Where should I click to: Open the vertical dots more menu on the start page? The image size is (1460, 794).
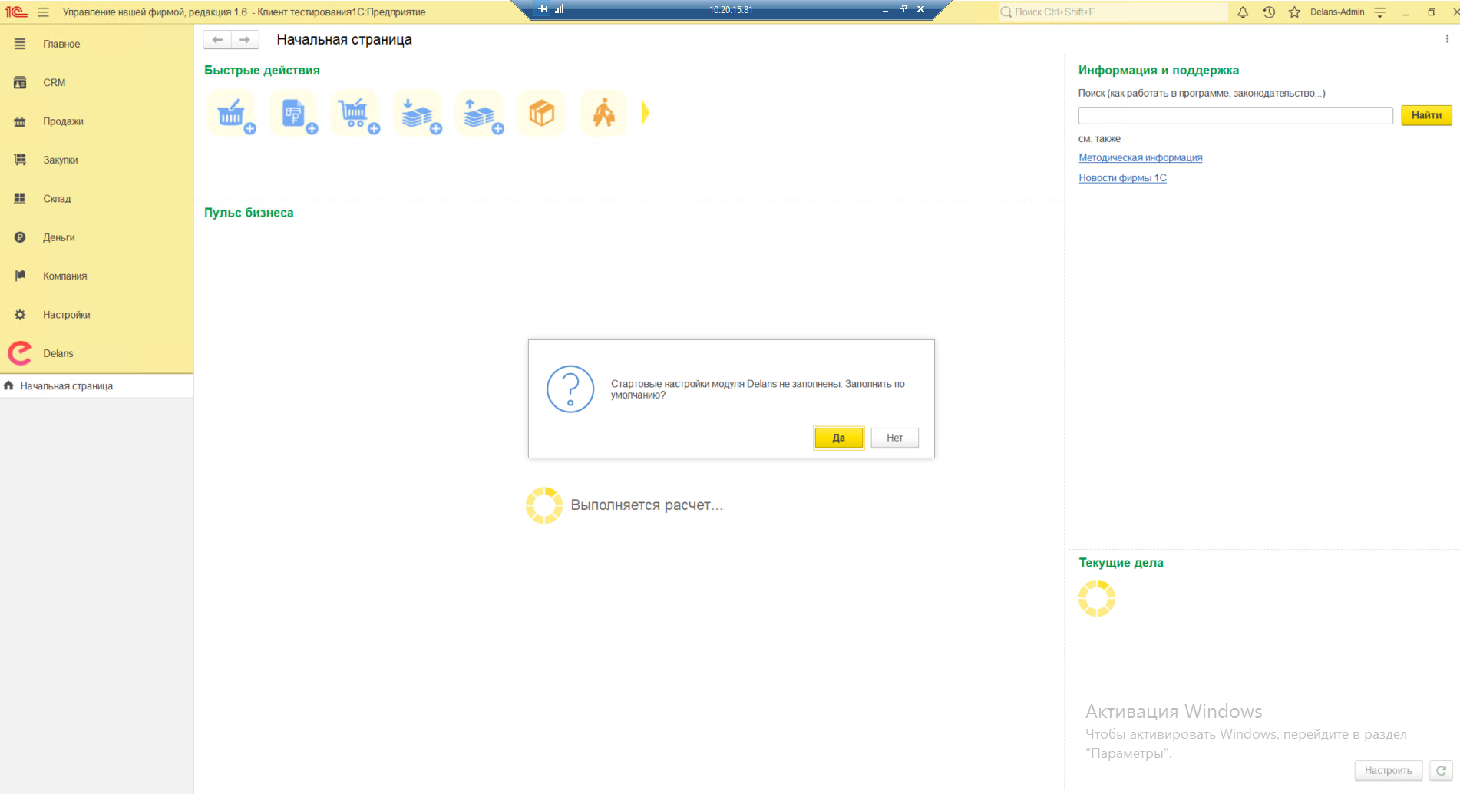tap(1447, 38)
